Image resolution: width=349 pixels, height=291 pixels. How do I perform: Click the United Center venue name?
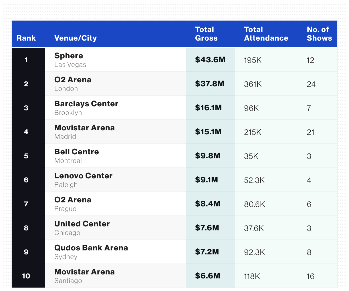coord(82,224)
